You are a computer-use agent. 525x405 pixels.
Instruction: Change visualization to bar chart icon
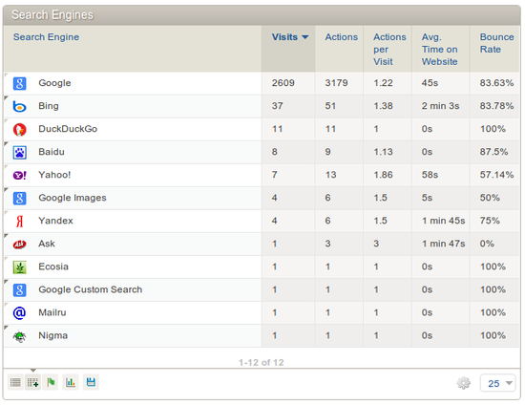[71, 382]
